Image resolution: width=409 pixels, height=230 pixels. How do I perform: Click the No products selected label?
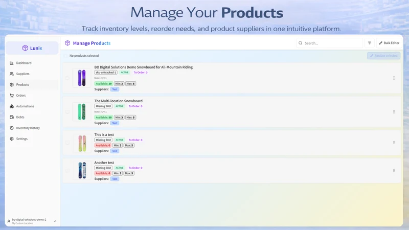[x=84, y=56]
